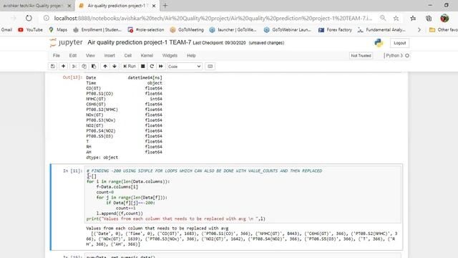Open the command palette keyboard icon

tap(210, 67)
